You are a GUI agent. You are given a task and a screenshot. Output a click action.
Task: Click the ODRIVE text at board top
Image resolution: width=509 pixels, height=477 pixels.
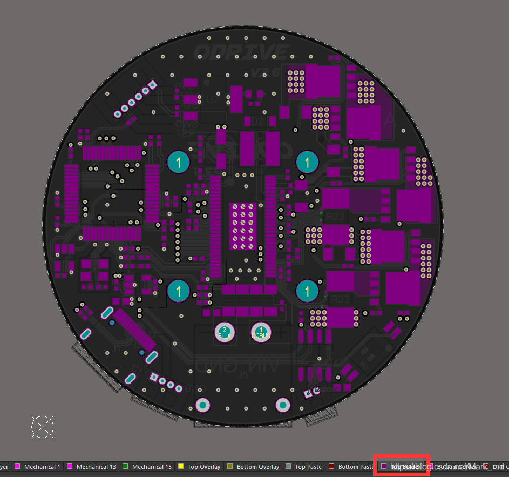point(241,52)
